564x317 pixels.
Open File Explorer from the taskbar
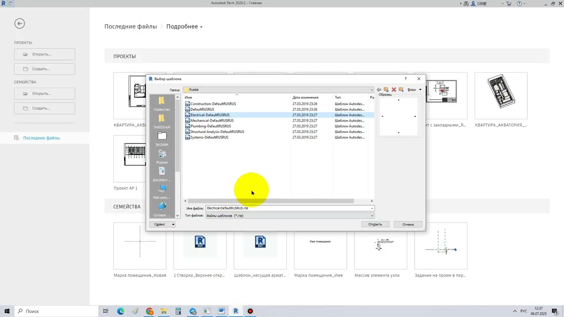[x=164, y=311]
